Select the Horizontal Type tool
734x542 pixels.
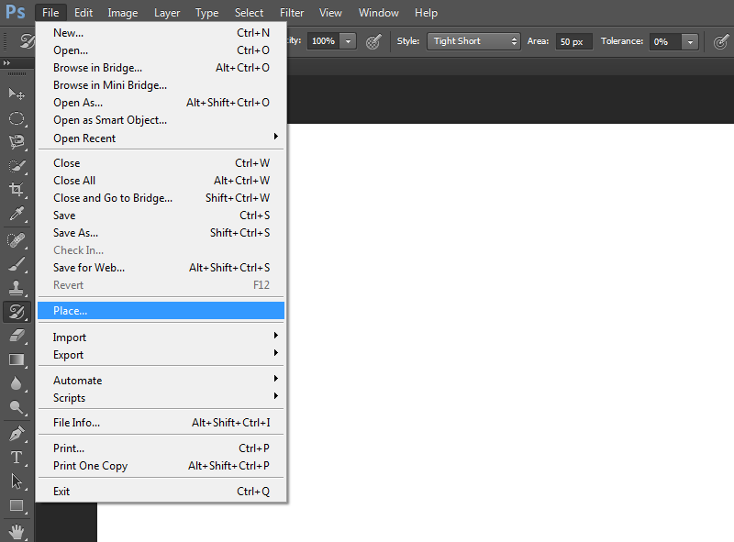tap(17, 458)
